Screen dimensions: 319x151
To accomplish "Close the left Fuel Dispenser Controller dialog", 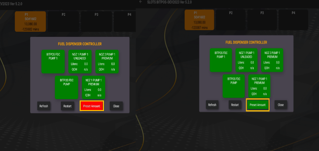I will tap(116, 106).
